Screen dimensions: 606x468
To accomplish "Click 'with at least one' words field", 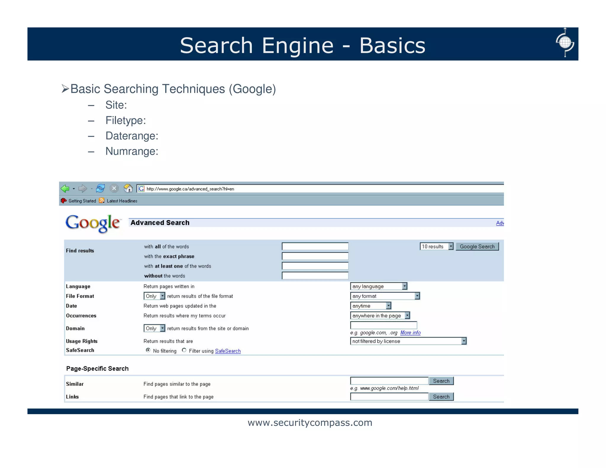I will click(315, 266).
